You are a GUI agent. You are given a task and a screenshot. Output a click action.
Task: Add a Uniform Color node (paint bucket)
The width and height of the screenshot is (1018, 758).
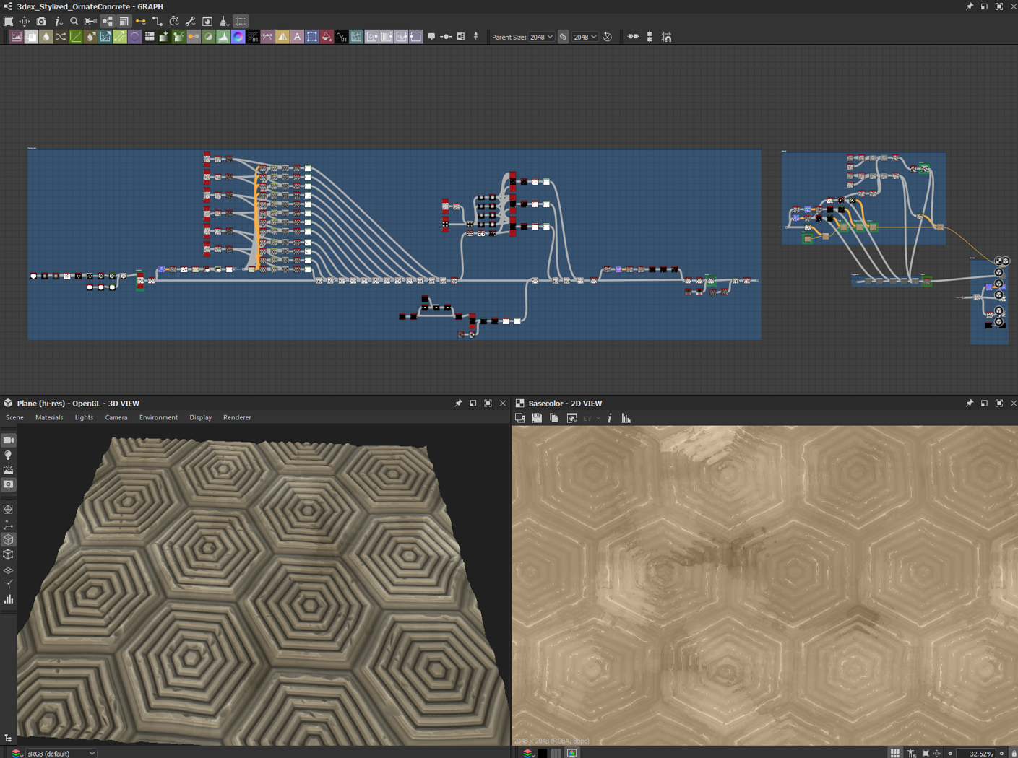(327, 37)
